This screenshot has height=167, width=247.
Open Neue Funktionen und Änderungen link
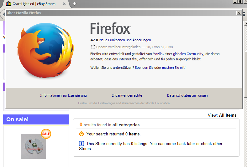pos(125,40)
